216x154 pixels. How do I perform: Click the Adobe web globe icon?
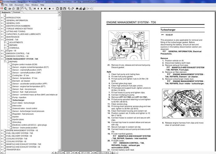click(x=5, y=9)
